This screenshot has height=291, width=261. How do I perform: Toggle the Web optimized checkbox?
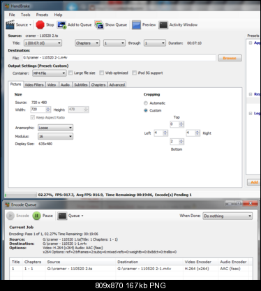point(102,73)
